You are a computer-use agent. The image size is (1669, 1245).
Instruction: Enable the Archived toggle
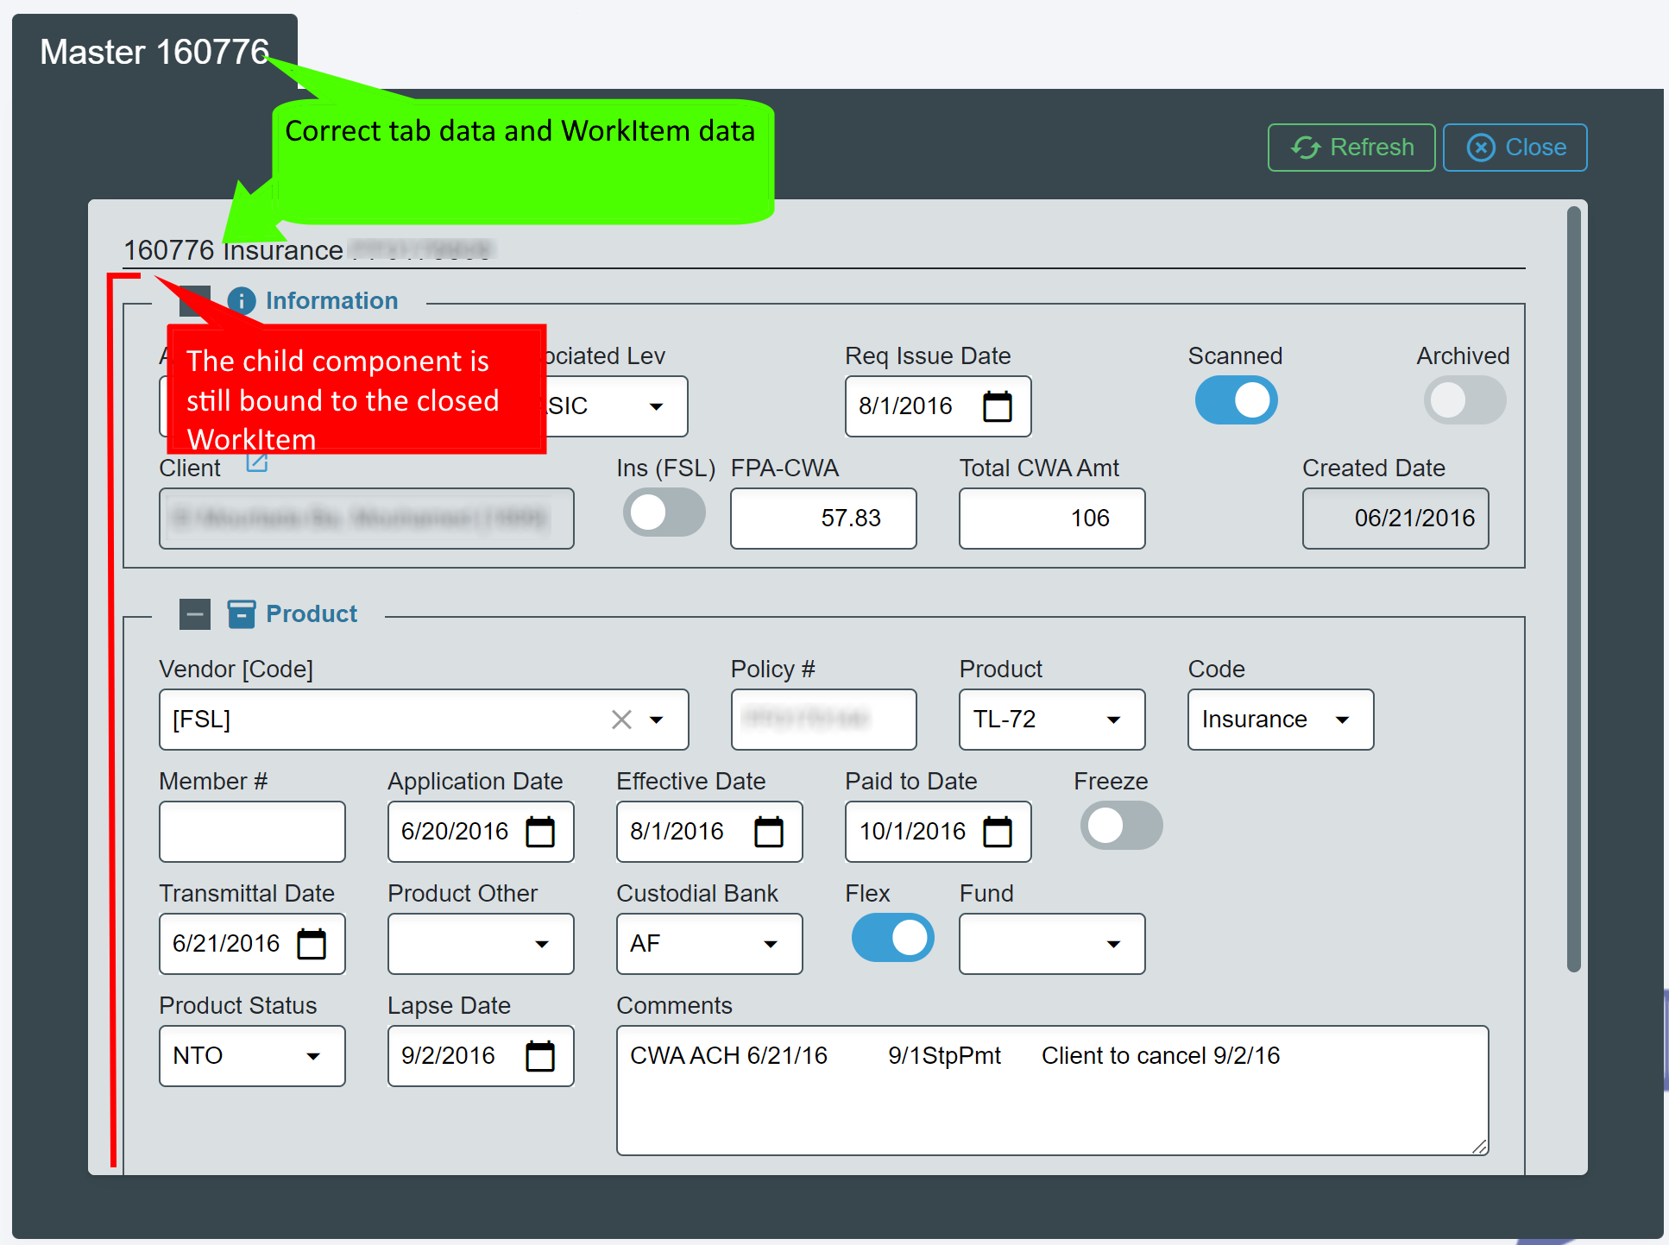click(1464, 400)
